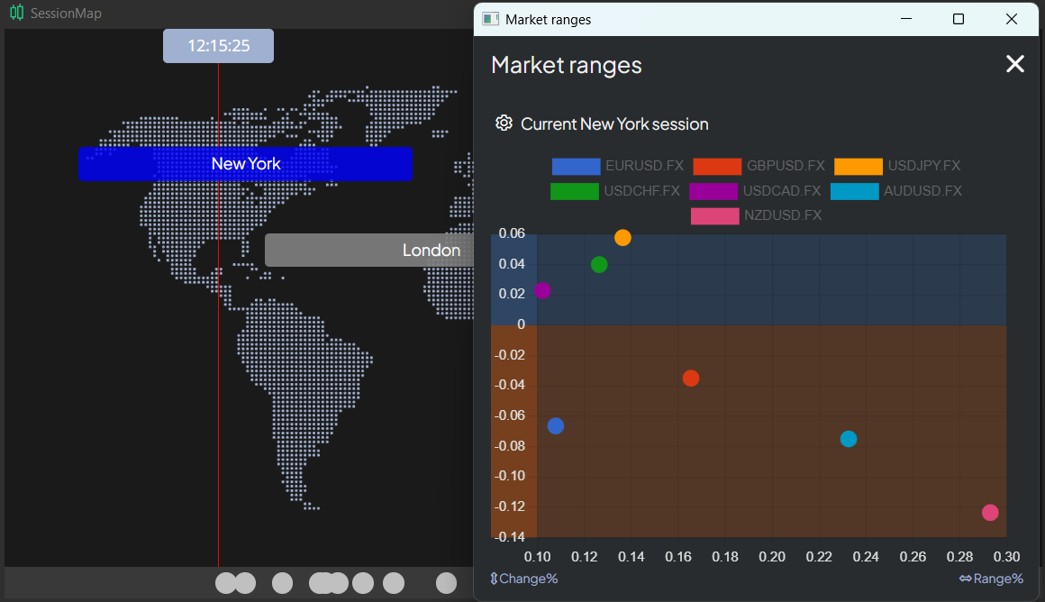This screenshot has width=1045, height=602.
Task: Toggle USDCHF.FX green legend swatch
Action: [x=575, y=191]
